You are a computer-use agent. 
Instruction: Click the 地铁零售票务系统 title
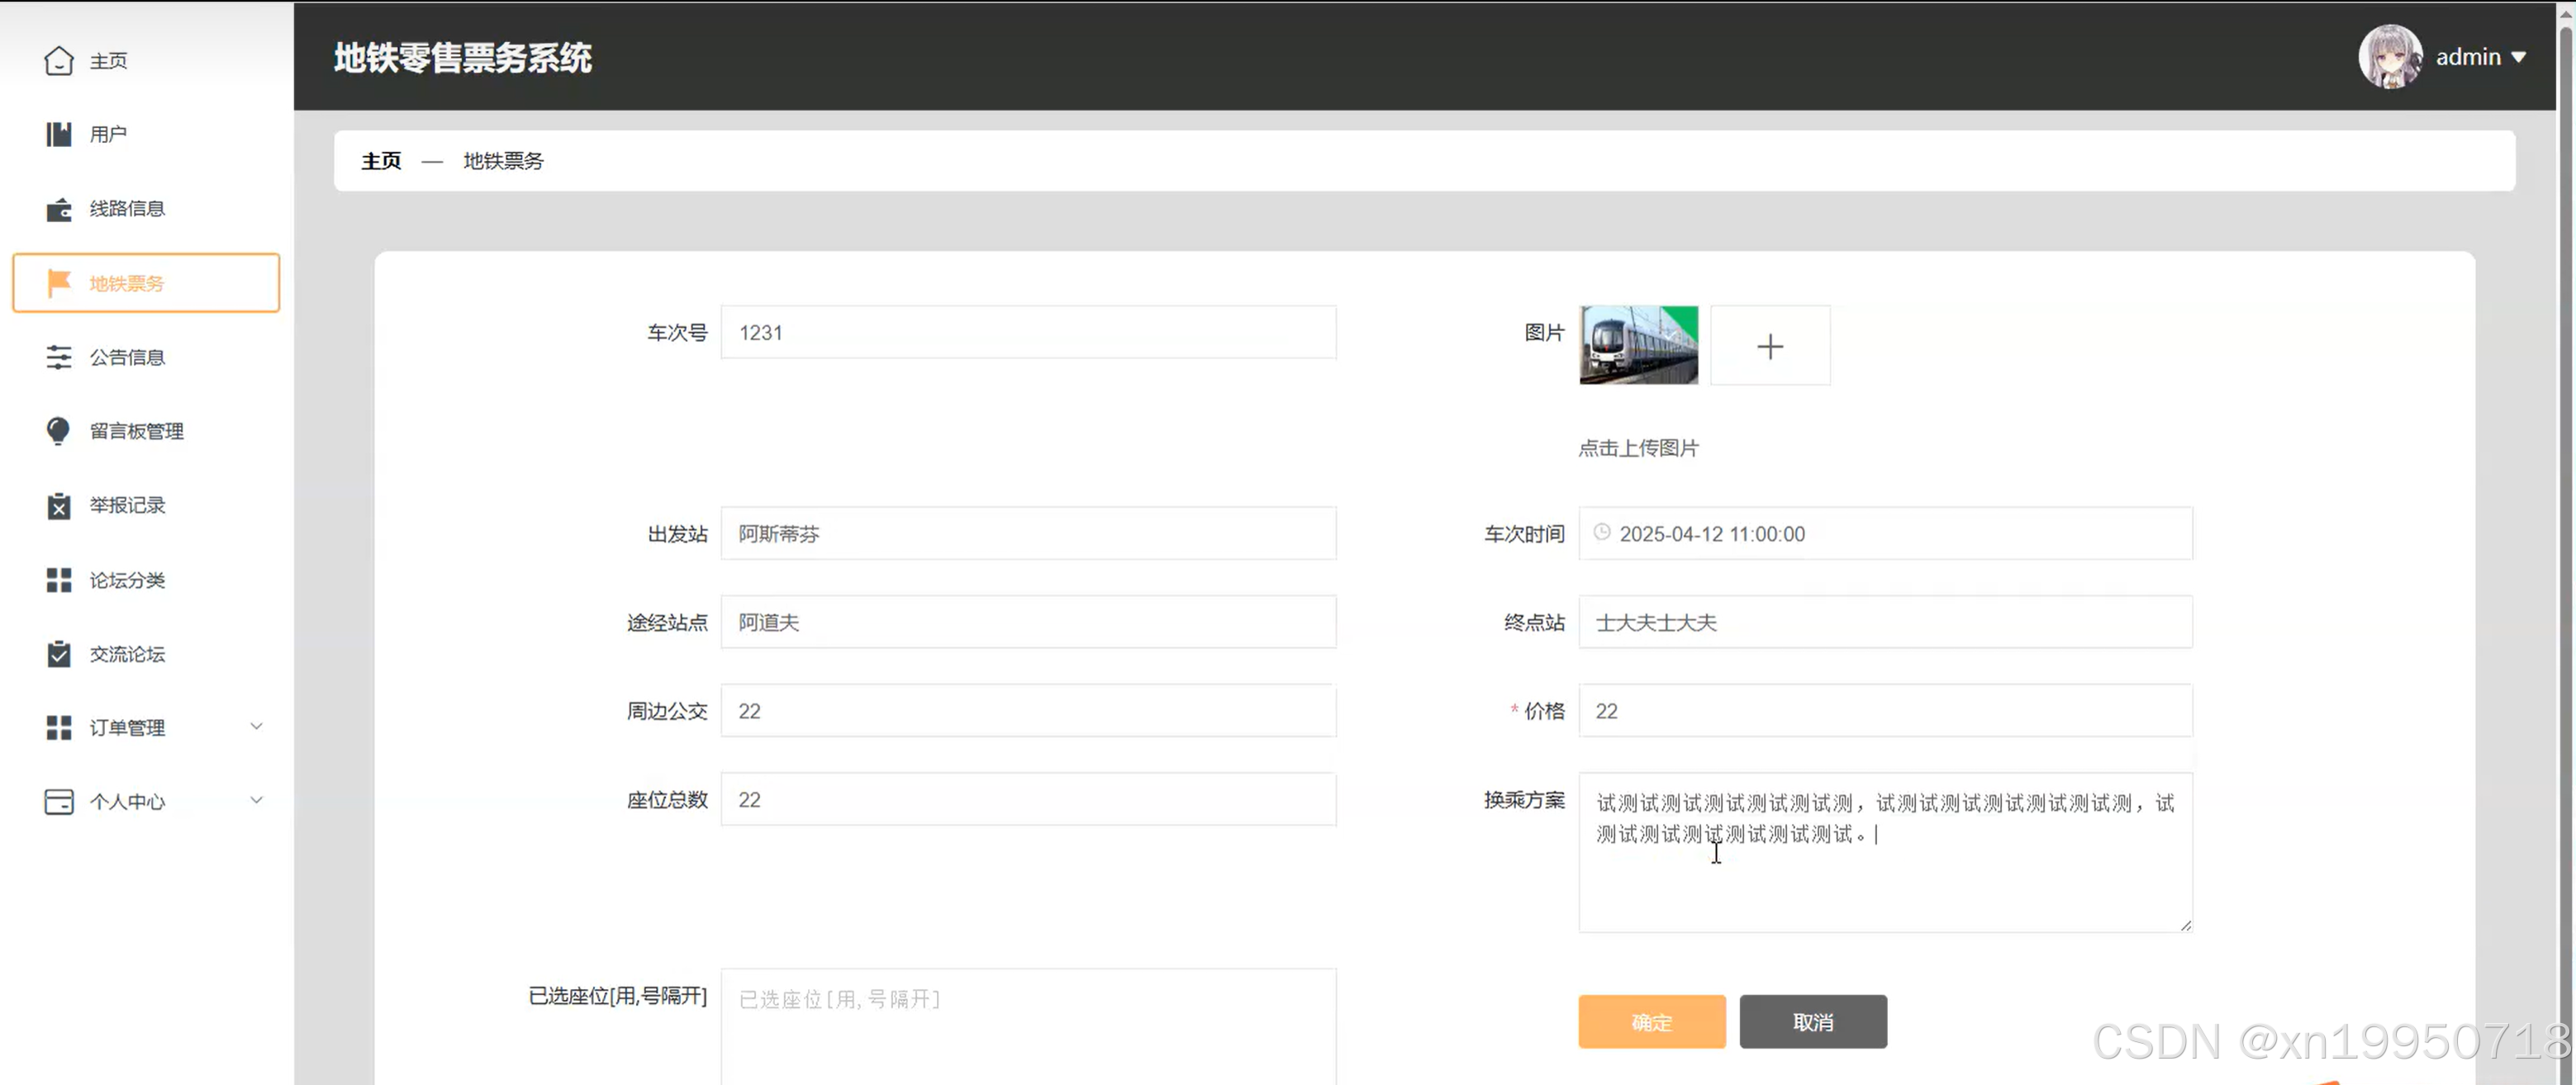coord(462,57)
